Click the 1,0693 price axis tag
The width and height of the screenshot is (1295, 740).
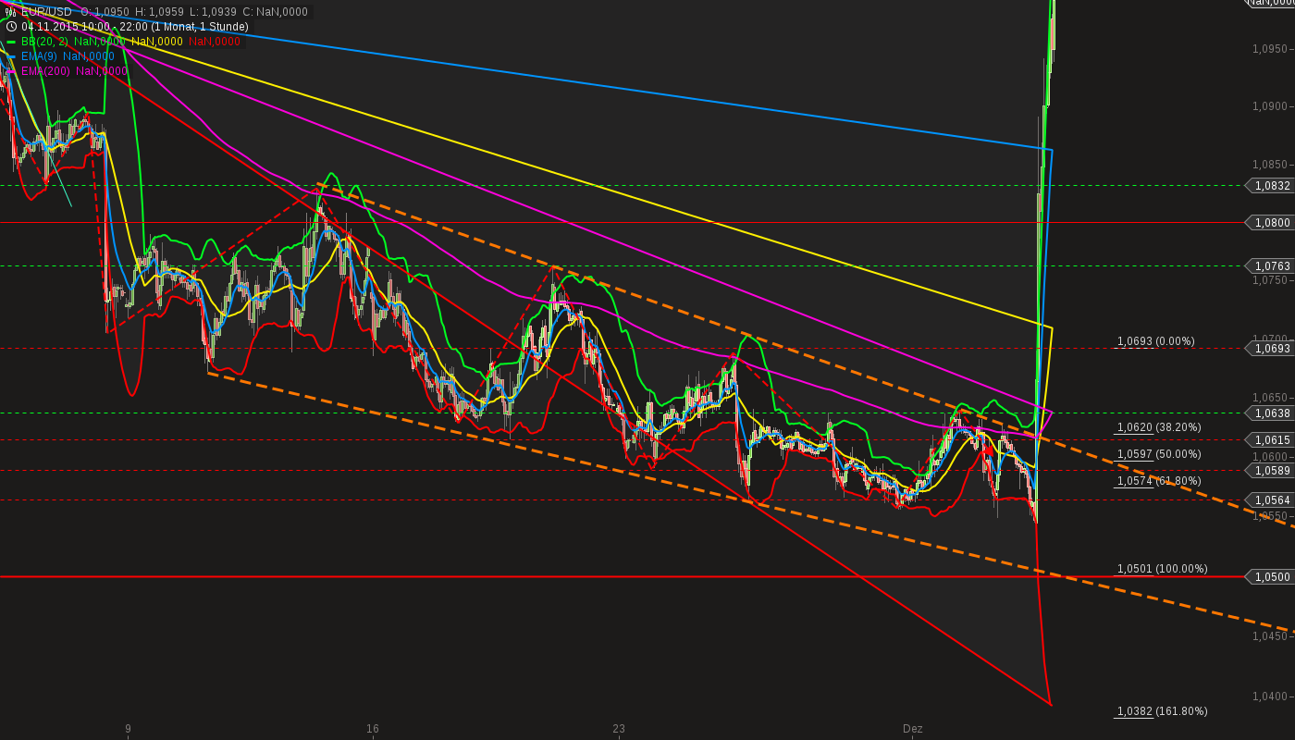point(1272,348)
